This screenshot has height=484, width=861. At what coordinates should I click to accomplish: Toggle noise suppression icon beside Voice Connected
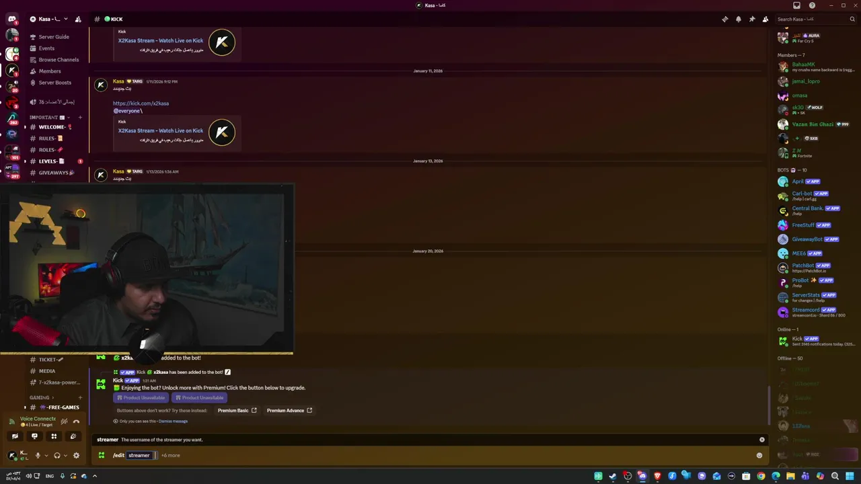click(64, 421)
